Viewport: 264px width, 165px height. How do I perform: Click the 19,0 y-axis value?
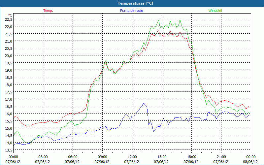point(9,70)
